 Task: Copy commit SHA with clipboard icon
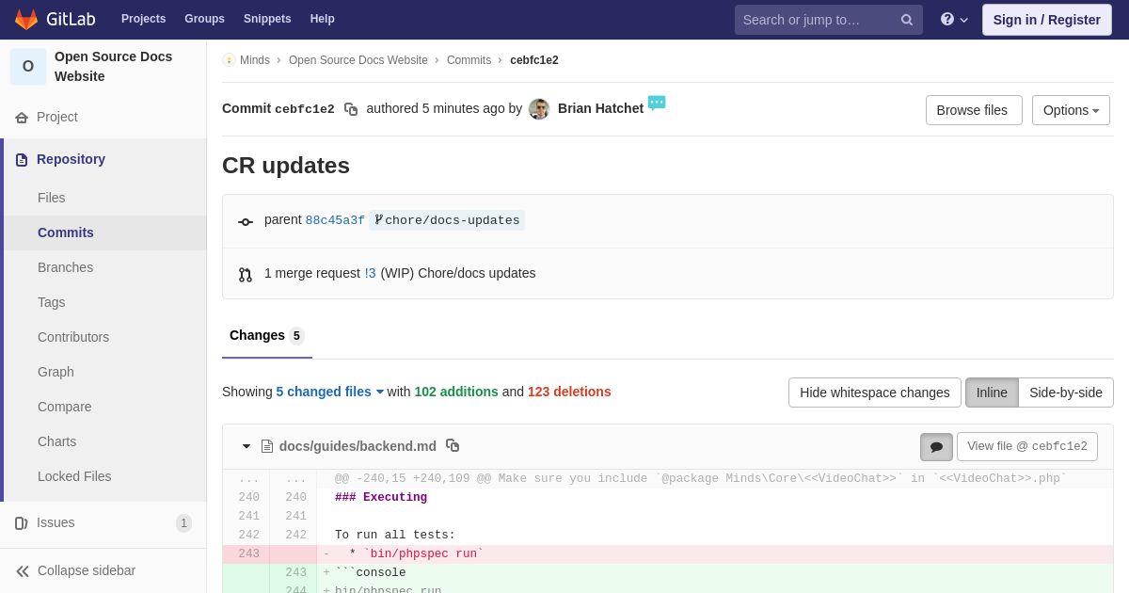(351, 109)
